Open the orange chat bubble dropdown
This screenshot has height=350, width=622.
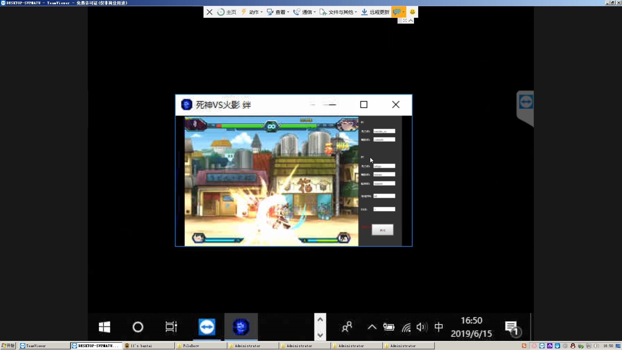398,12
